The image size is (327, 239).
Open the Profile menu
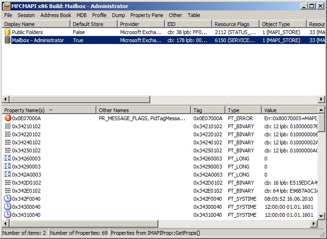click(99, 15)
